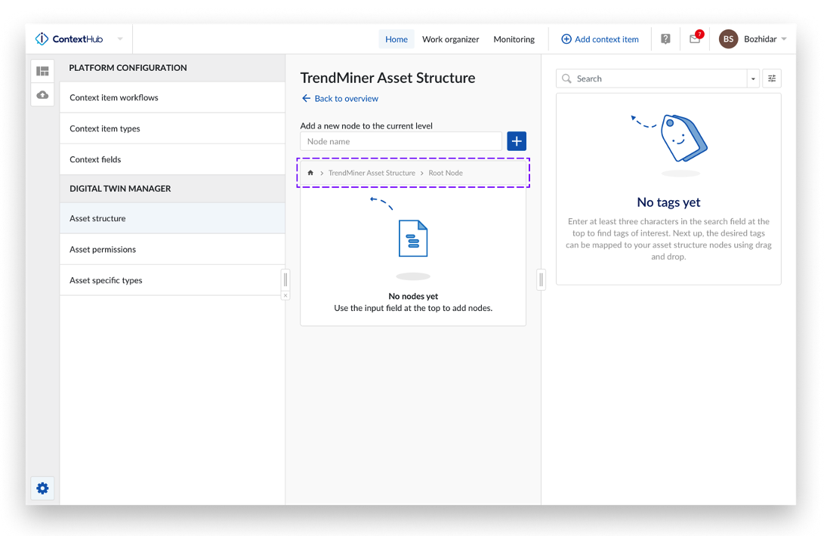The image size is (827, 536).
Task: Open the settings gear in the sidebar
Action: tap(42, 488)
